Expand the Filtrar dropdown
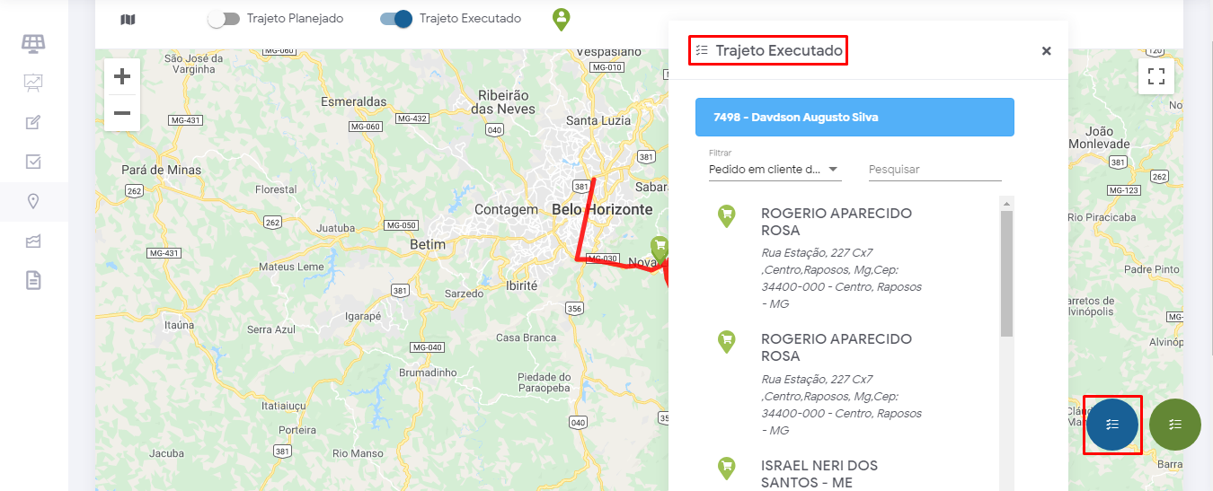 pyautogui.click(x=774, y=169)
